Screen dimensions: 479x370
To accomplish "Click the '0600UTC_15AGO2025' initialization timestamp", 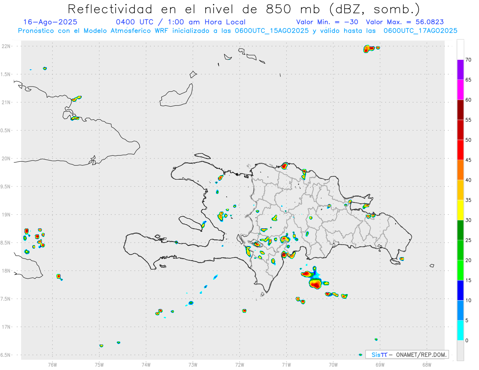I will pyautogui.click(x=272, y=31).
